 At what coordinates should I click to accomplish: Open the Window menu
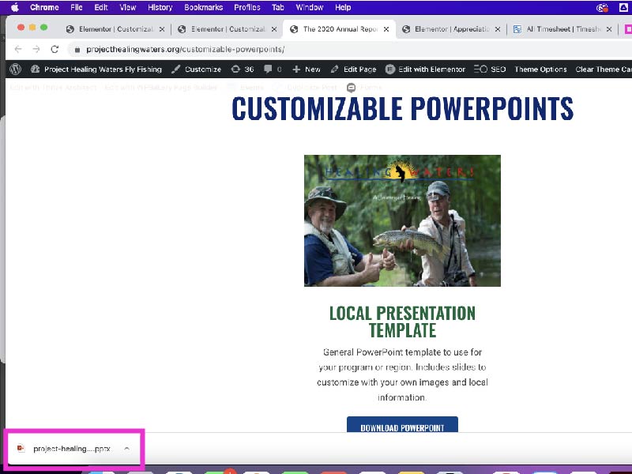coord(310,7)
